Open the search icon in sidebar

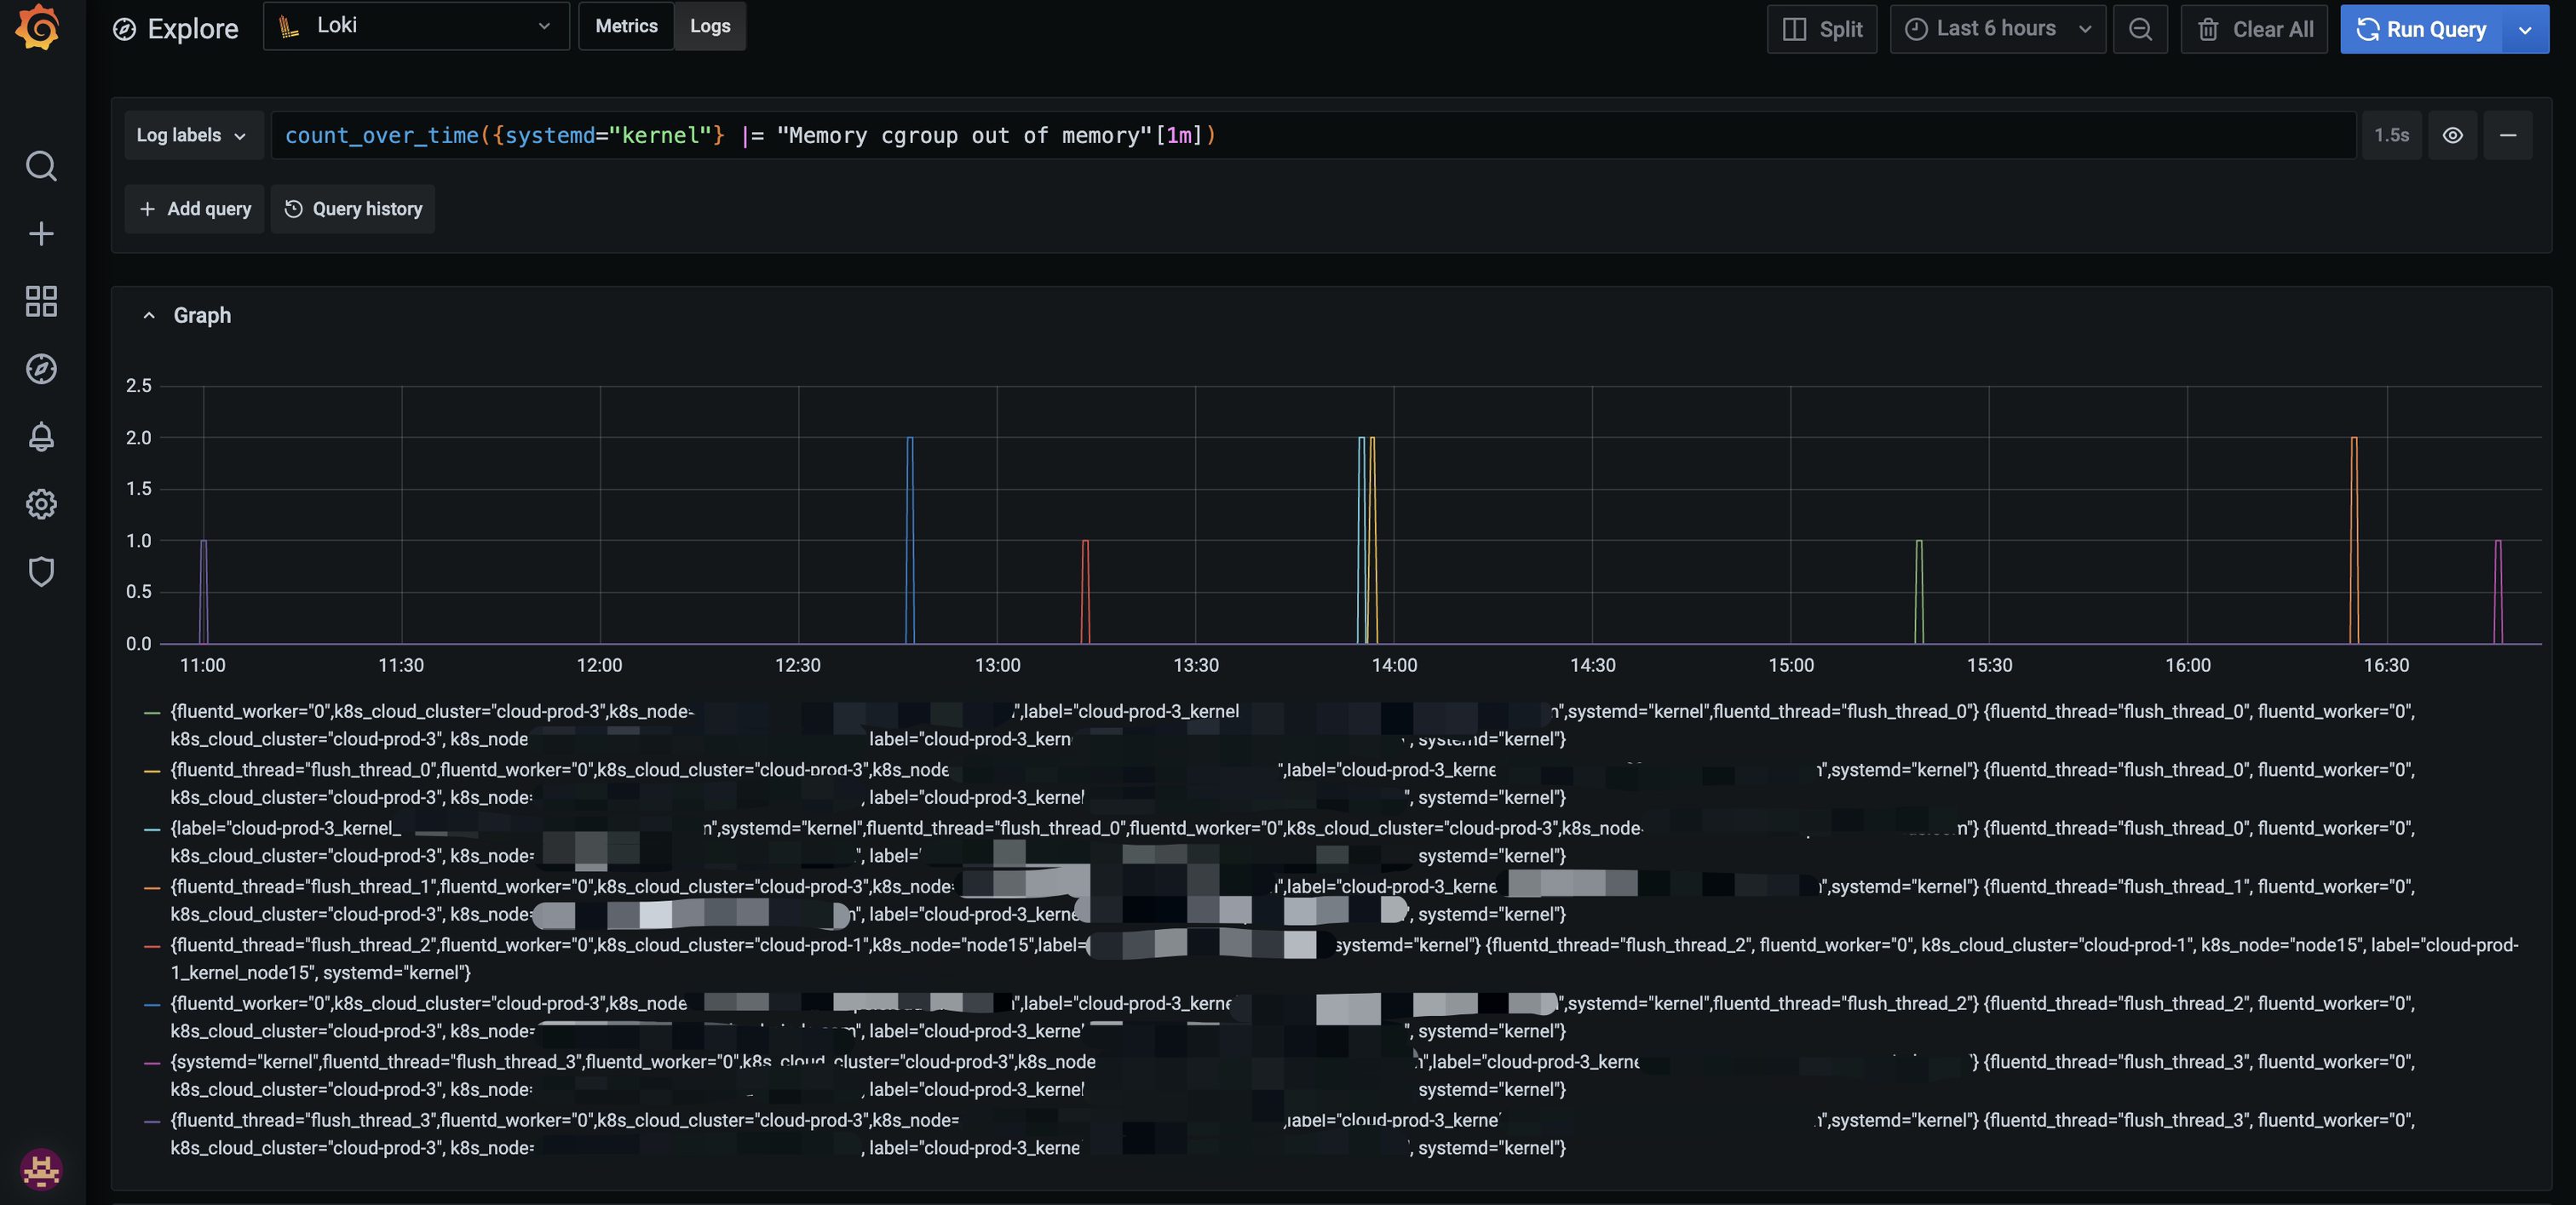(x=41, y=166)
